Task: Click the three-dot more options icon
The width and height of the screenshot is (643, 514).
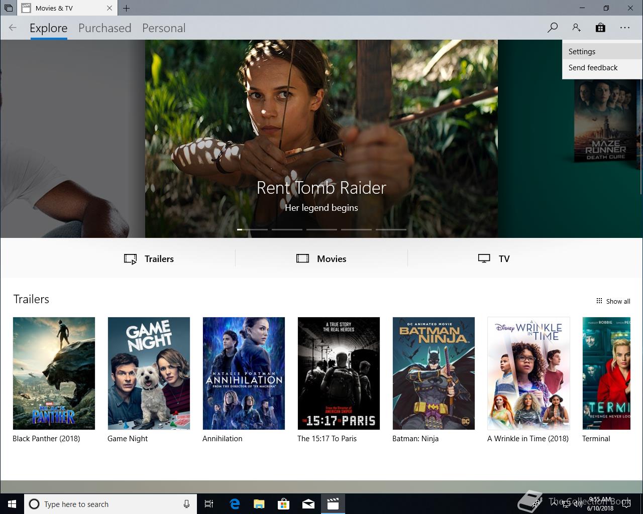Action: click(x=624, y=28)
